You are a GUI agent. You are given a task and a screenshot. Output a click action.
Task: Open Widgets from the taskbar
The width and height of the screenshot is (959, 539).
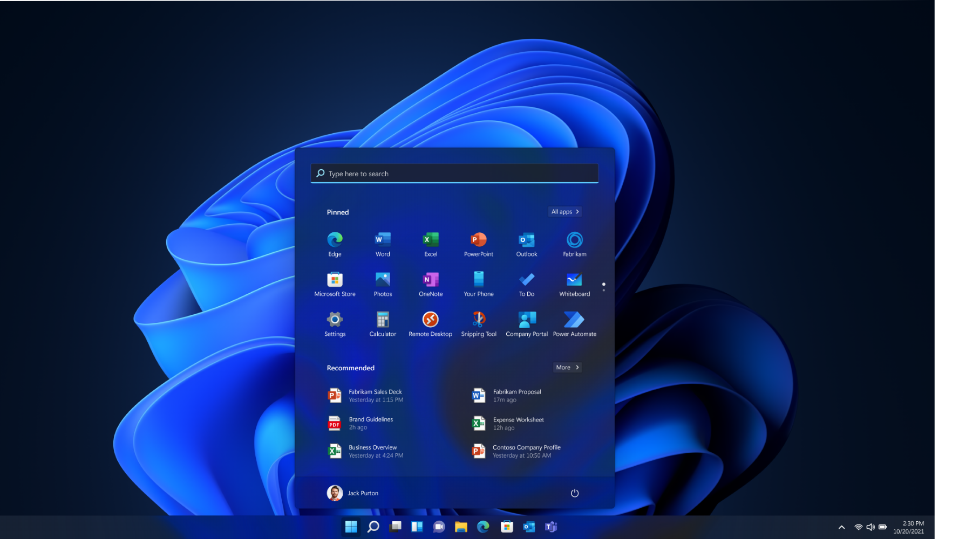point(417,527)
